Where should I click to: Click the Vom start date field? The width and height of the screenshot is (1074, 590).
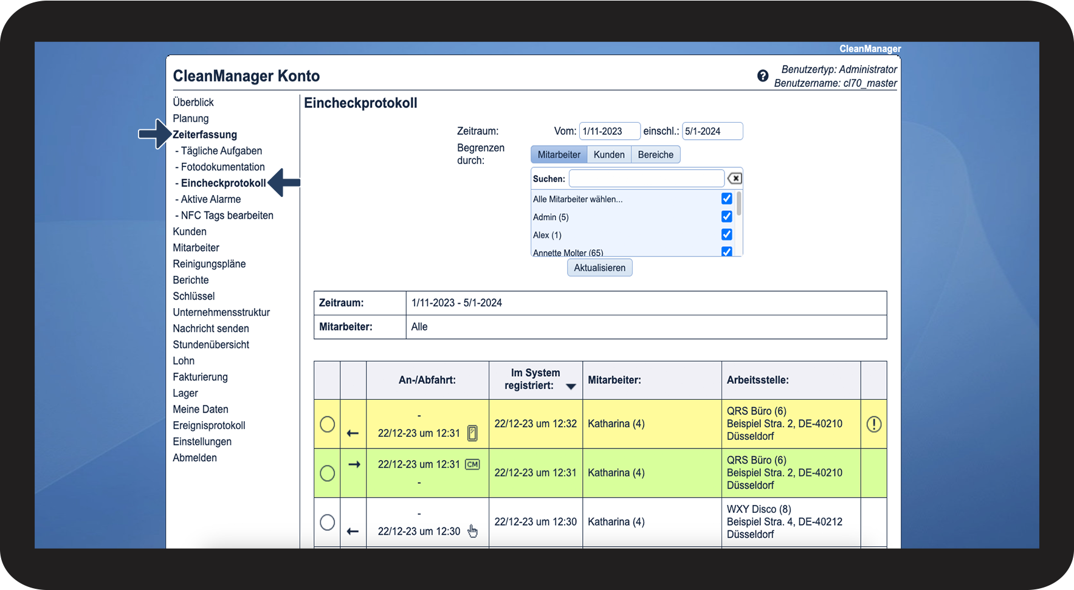coord(609,131)
